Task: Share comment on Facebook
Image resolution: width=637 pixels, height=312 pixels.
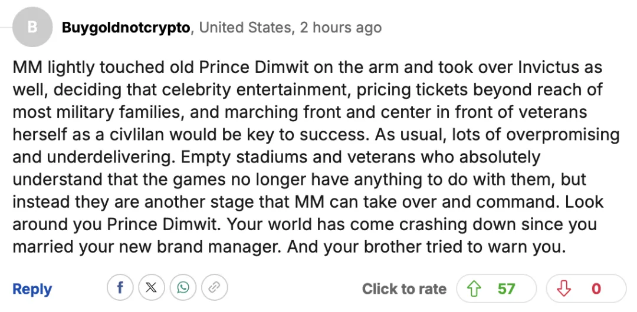Action: coord(120,288)
